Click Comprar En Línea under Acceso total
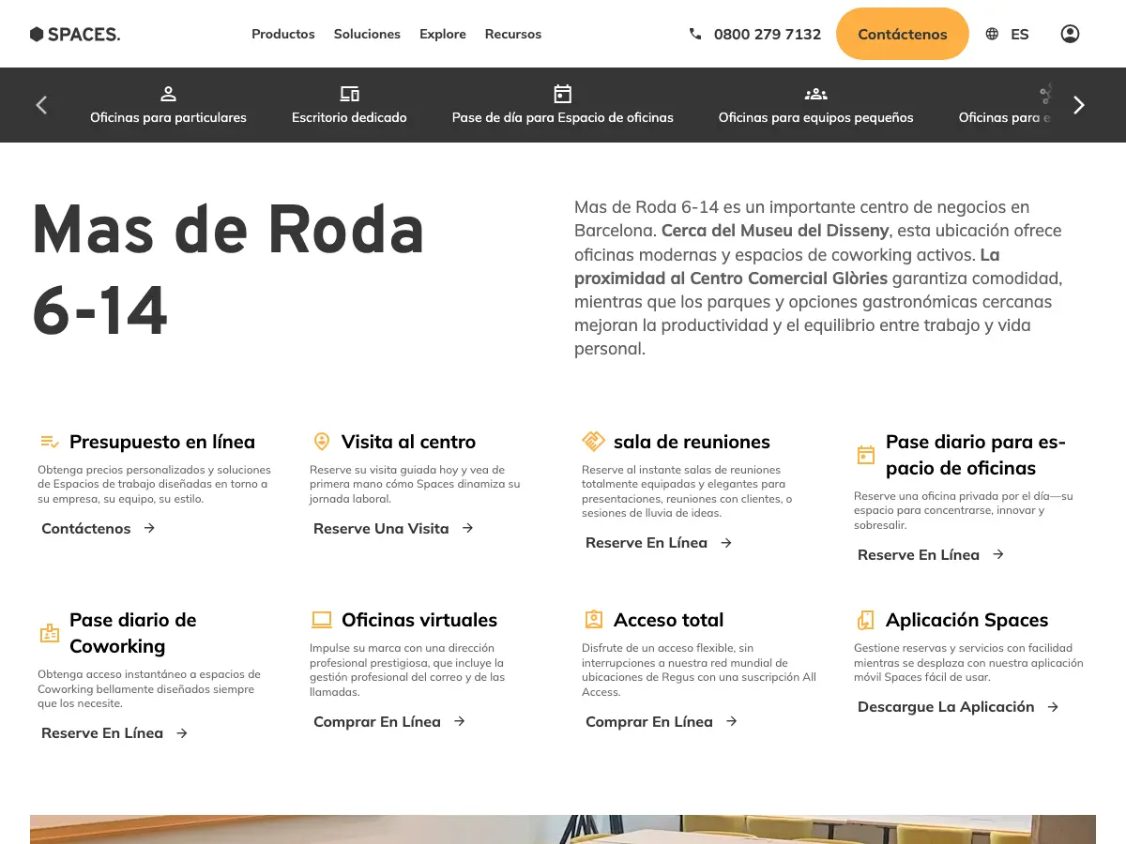 [649, 721]
